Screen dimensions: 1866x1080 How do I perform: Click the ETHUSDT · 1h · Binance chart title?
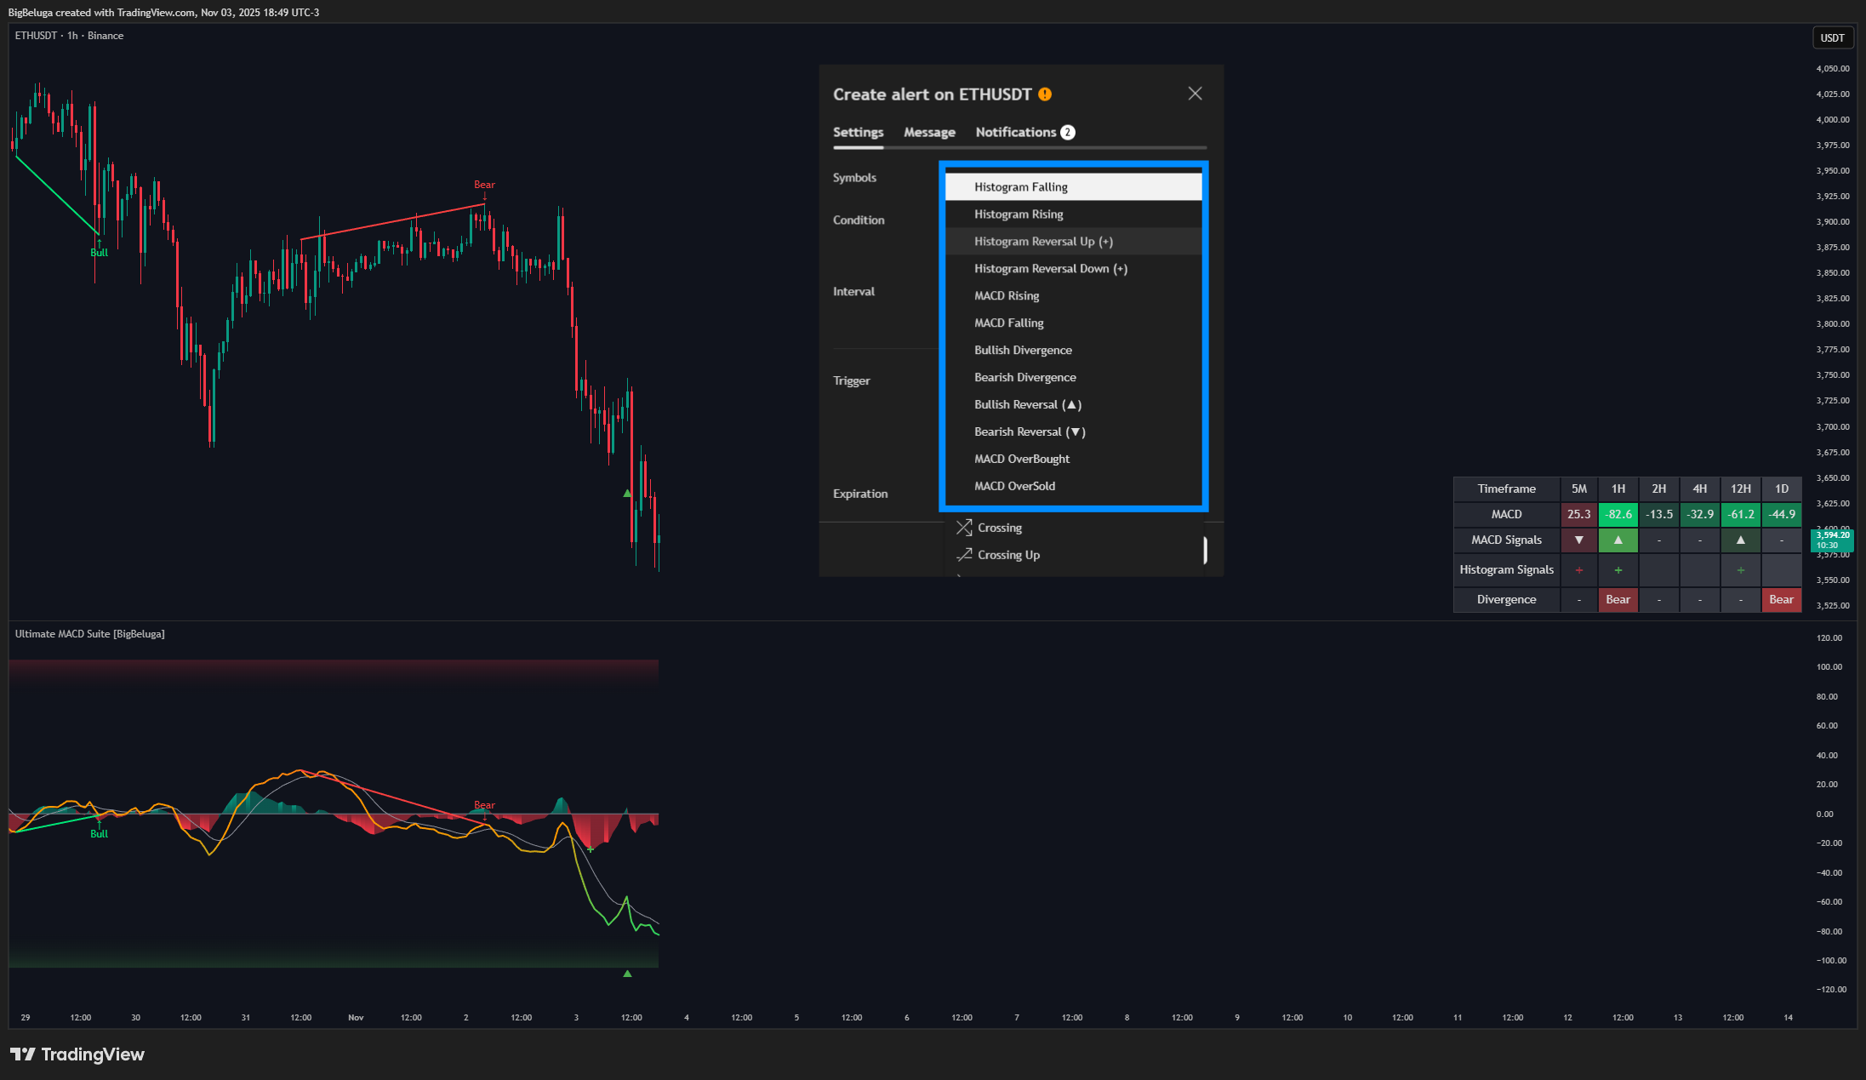click(x=69, y=36)
